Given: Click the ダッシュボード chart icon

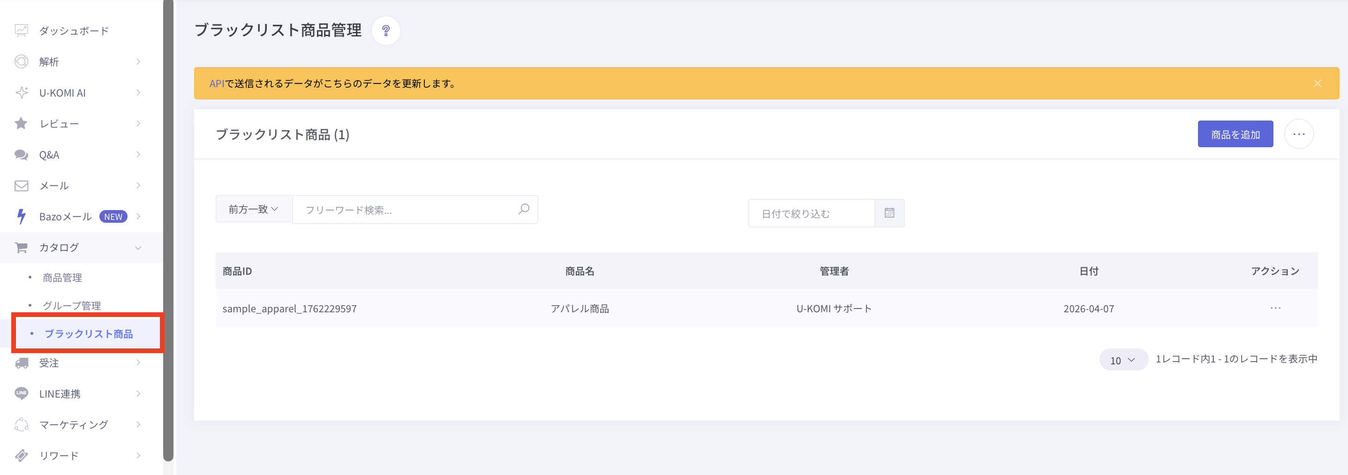Looking at the screenshot, I should click(22, 31).
